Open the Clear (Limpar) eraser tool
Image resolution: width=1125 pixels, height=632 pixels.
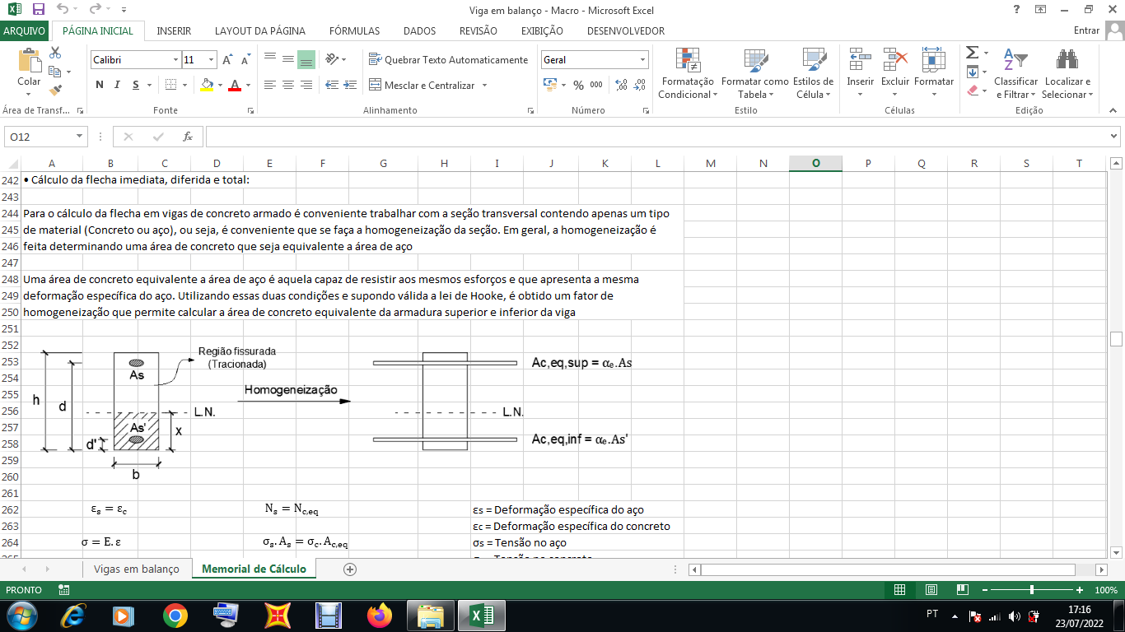[973, 91]
